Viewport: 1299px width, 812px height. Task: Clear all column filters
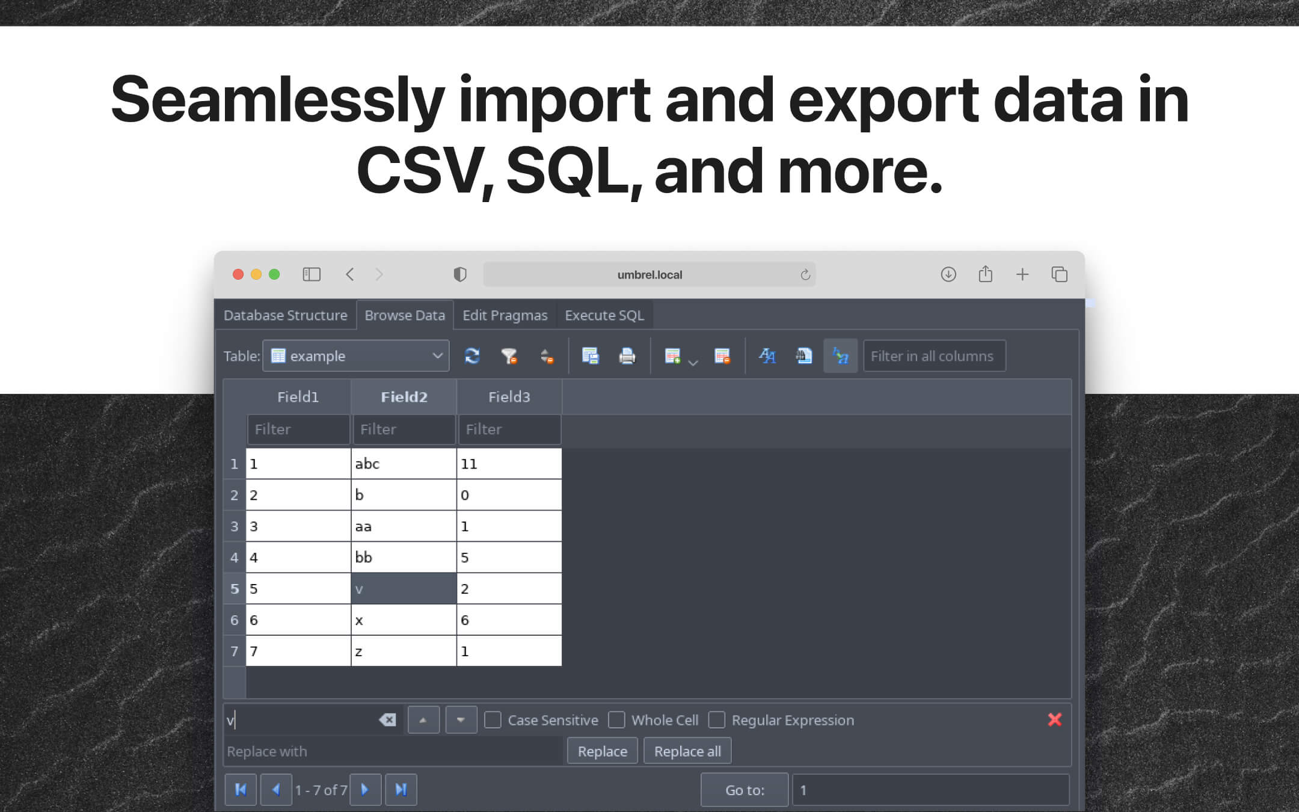(509, 355)
